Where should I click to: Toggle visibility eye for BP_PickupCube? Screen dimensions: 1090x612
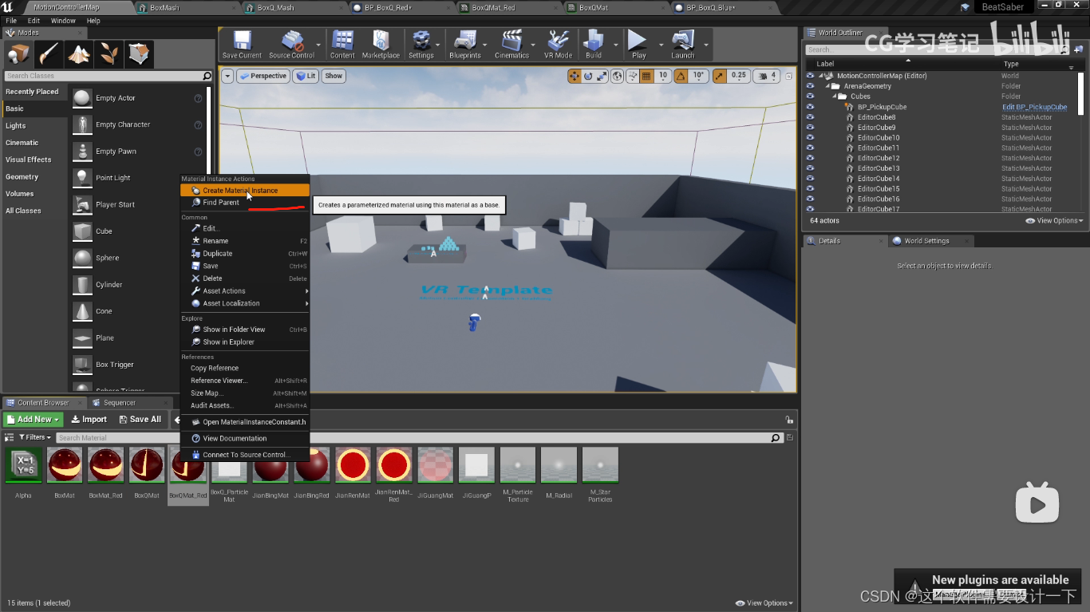click(810, 107)
